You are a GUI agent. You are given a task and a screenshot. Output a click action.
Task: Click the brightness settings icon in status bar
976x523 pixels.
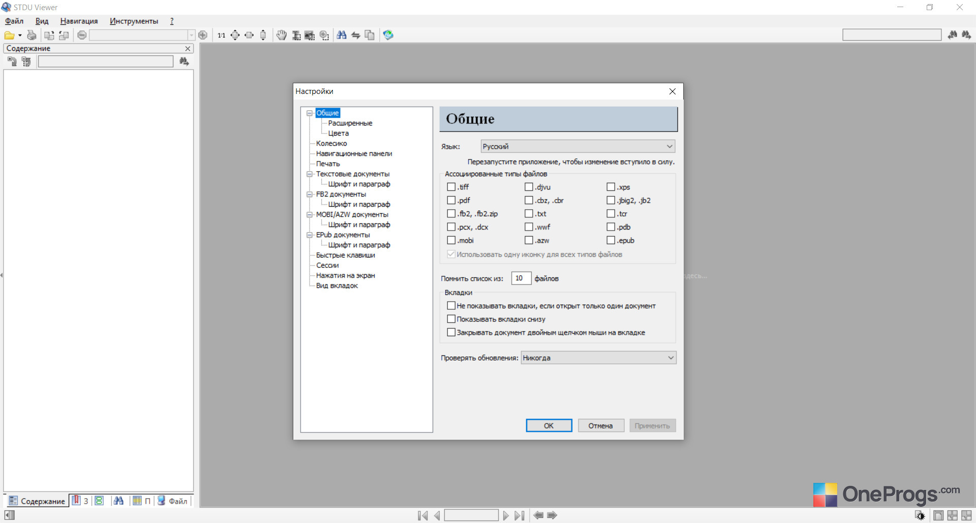tap(920, 515)
